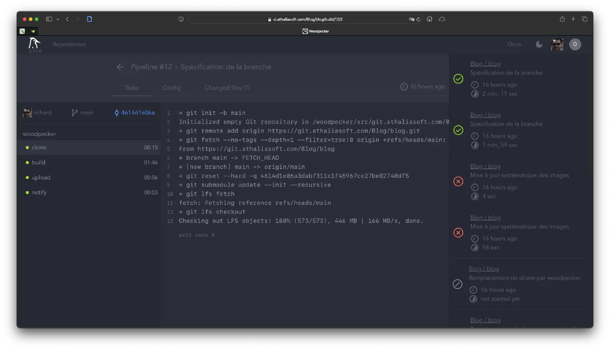Viewport: 610px width, 350px height.
Task: Open the Changed files (1) tab
Action: tap(227, 88)
